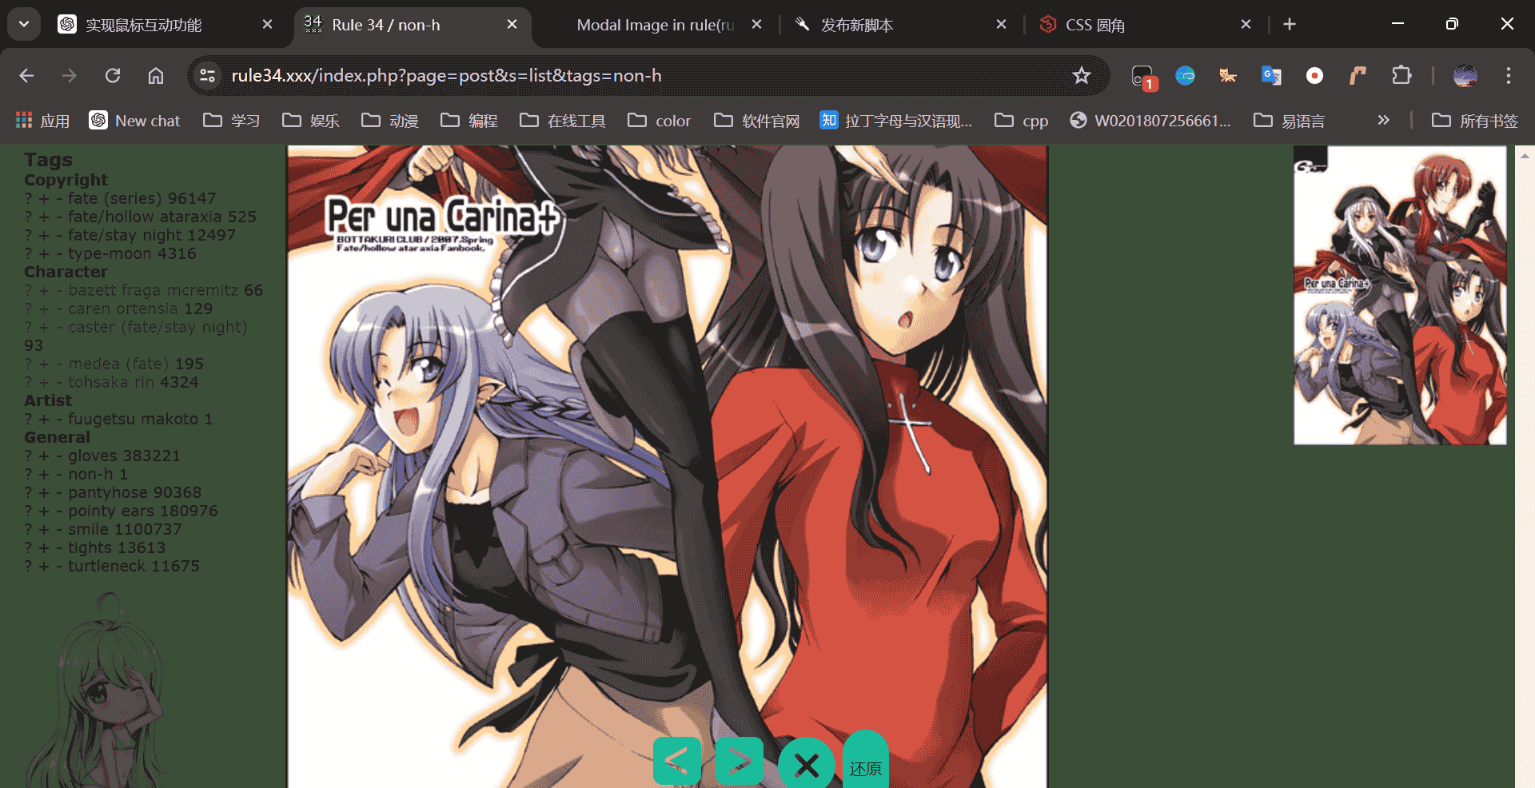Close the modal with the X button
The image size is (1535, 788).
tap(806, 765)
